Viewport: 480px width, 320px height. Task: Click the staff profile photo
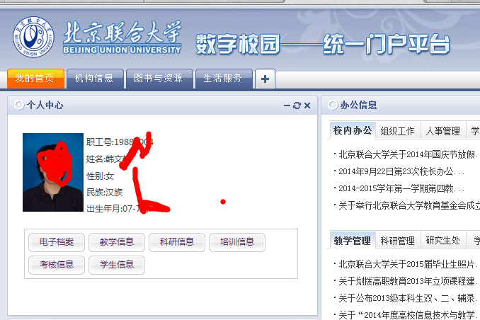53,173
